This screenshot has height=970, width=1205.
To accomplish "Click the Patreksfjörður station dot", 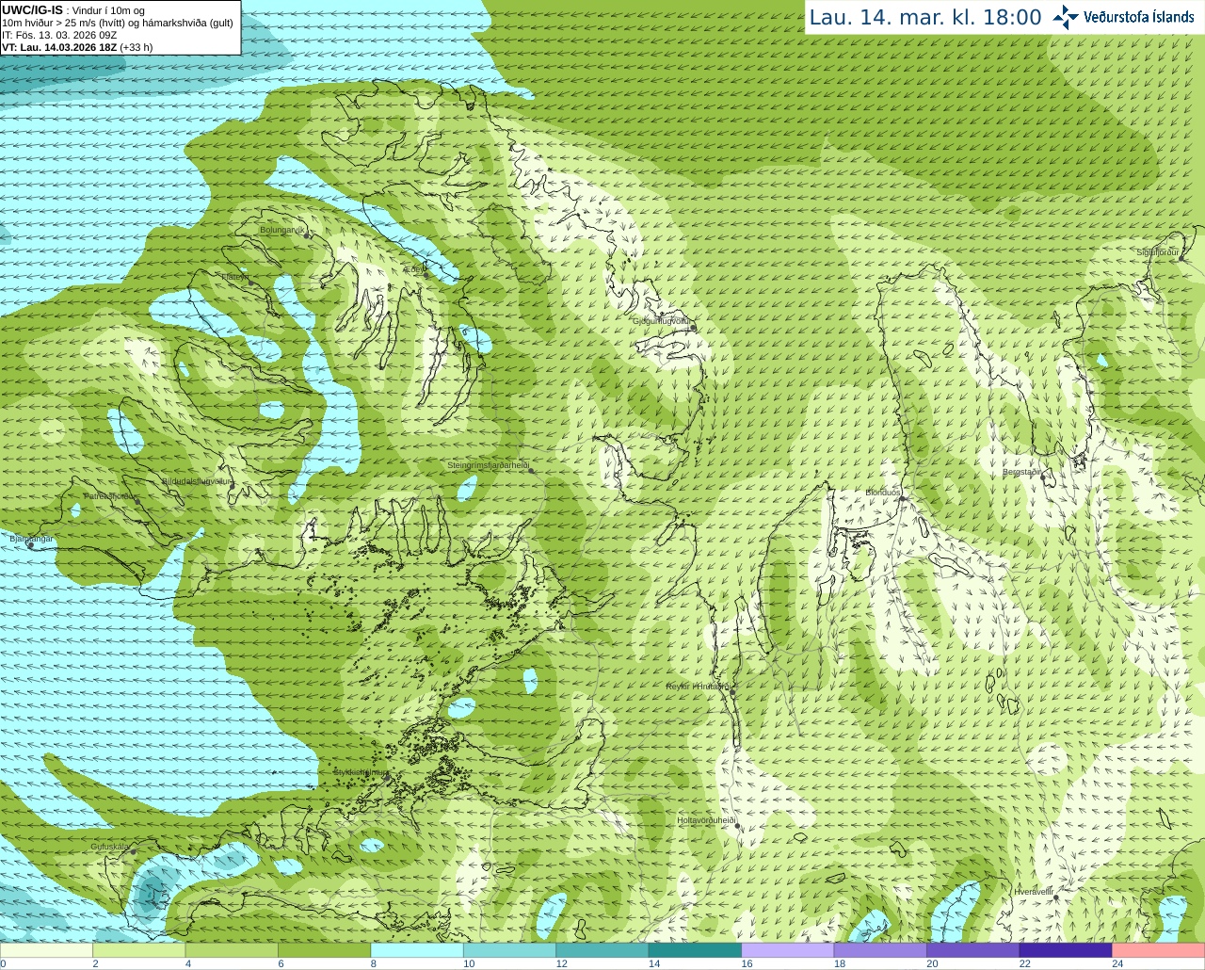I will coord(137,502).
